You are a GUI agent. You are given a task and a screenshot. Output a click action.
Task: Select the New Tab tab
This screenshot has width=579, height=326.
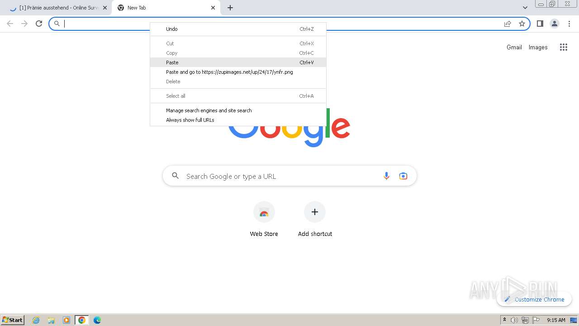166,8
